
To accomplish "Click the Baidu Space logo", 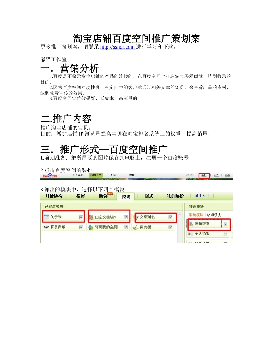I will click(50, 176).
